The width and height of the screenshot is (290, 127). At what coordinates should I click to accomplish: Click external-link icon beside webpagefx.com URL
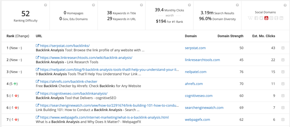coord(37,117)
